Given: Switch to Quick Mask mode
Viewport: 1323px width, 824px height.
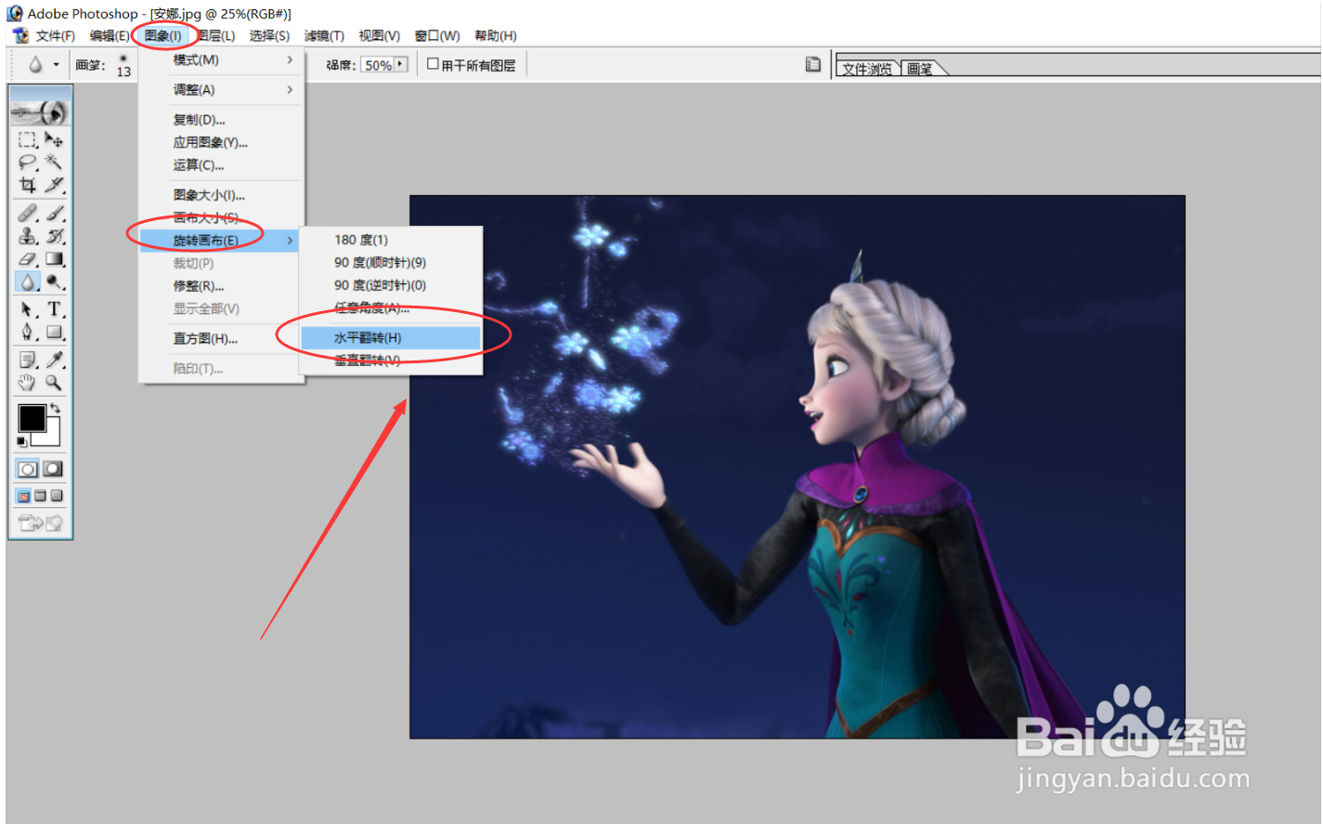Looking at the screenshot, I should click(x=54, y=469).
